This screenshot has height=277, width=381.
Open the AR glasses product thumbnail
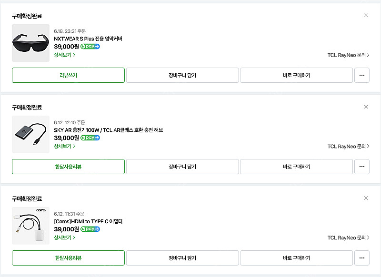pyautogui.click(x=30, y=43)
